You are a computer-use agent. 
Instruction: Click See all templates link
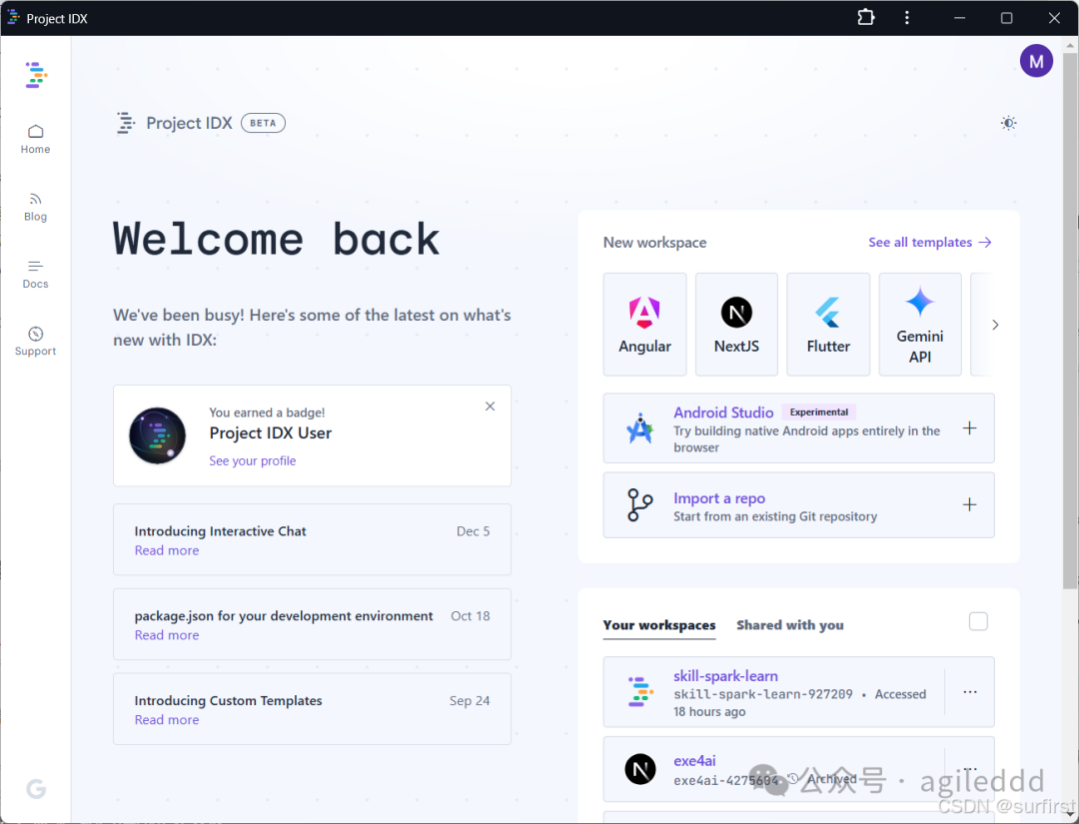click(x=930, y=242)
